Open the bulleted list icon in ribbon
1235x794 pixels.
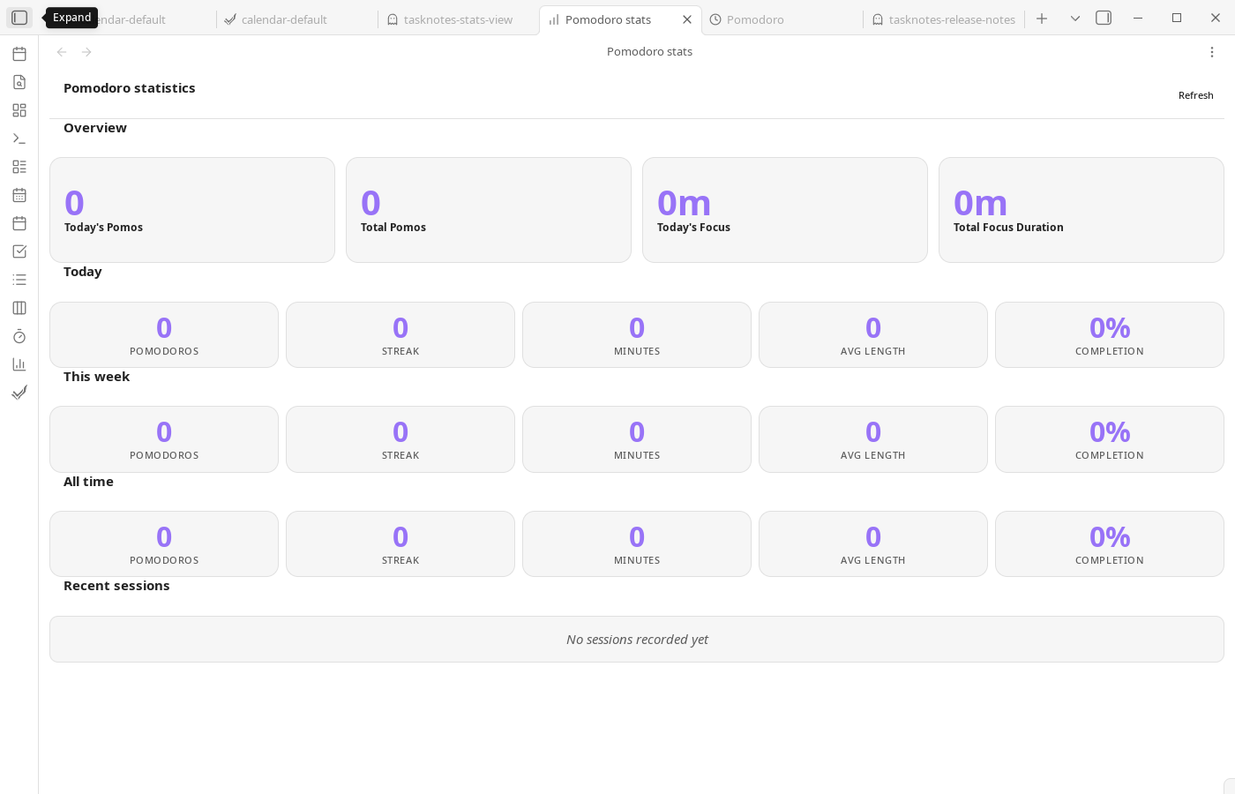19,280
